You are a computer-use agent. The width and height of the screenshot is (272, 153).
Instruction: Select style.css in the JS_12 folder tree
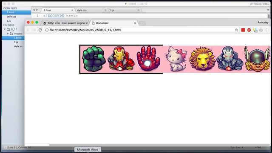click(19, 46)
